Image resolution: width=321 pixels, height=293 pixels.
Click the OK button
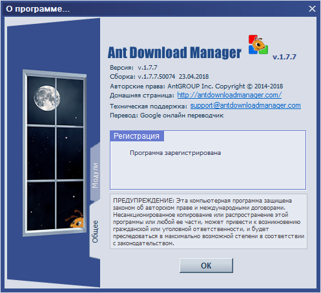point(206,265)
